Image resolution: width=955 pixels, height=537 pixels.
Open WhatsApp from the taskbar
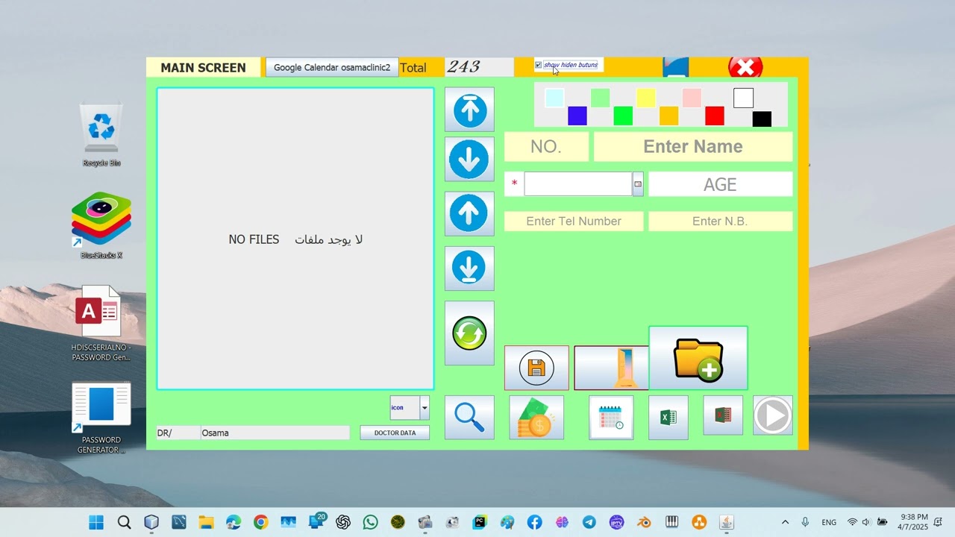pos(371,522)
